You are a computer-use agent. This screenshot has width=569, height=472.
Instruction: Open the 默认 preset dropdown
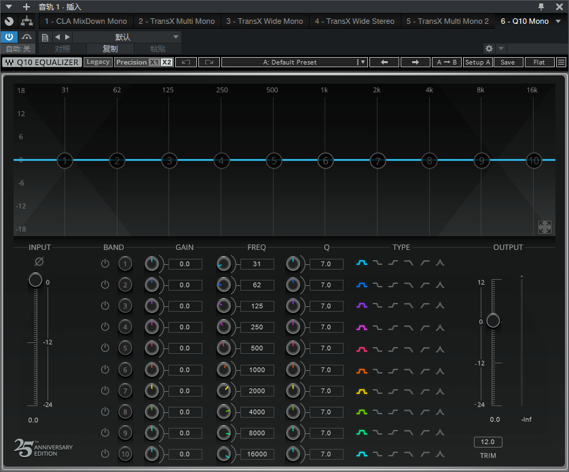(x=127, y=37)
